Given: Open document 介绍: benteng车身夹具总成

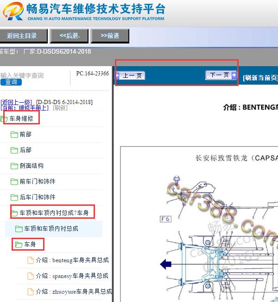Looking at the screenshot, I should (72, 260).
